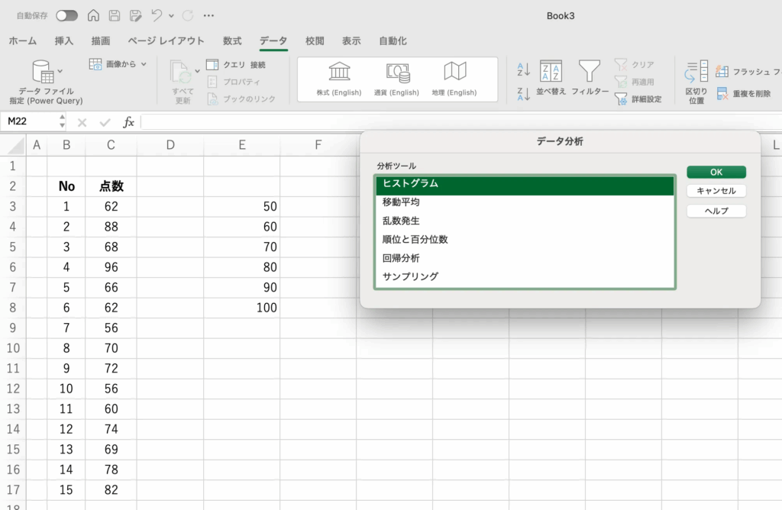Image resolution: width=782 pixels, height=510 pixels.
Task: Click the Home house icon
Action: coord(93,15)
